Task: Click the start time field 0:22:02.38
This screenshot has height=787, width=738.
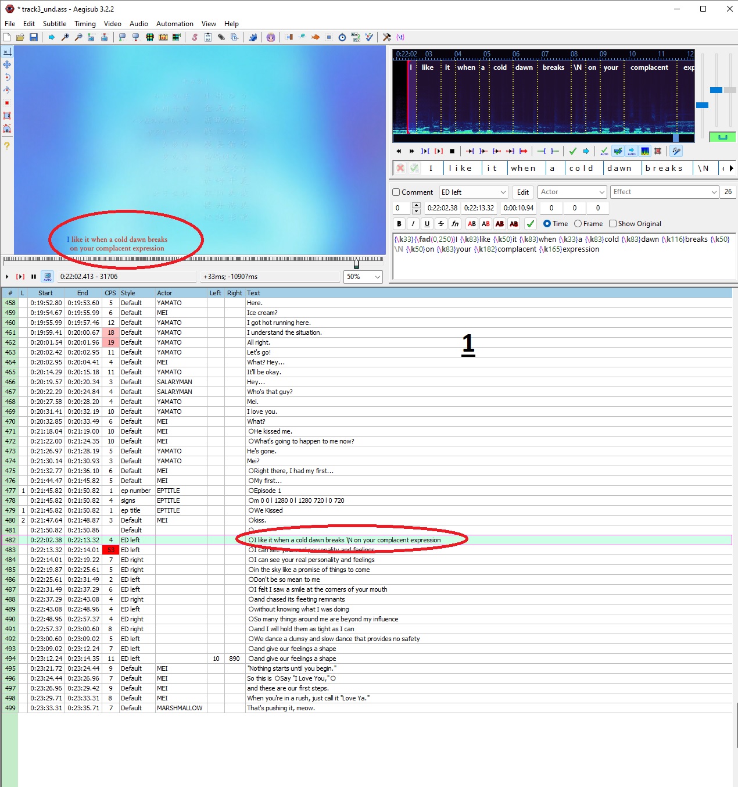Action: pyautogui.click(x=442, y=208)
